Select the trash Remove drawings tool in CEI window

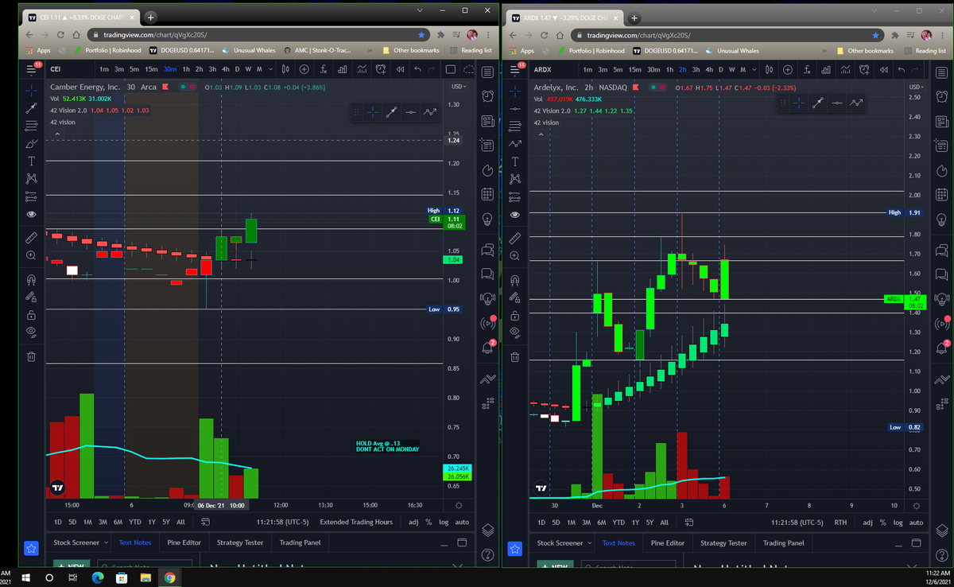[x=31, y=356]
